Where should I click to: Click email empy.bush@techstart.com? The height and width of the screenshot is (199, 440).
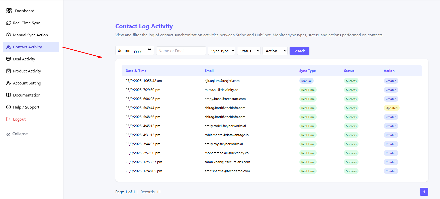point(225,99)
